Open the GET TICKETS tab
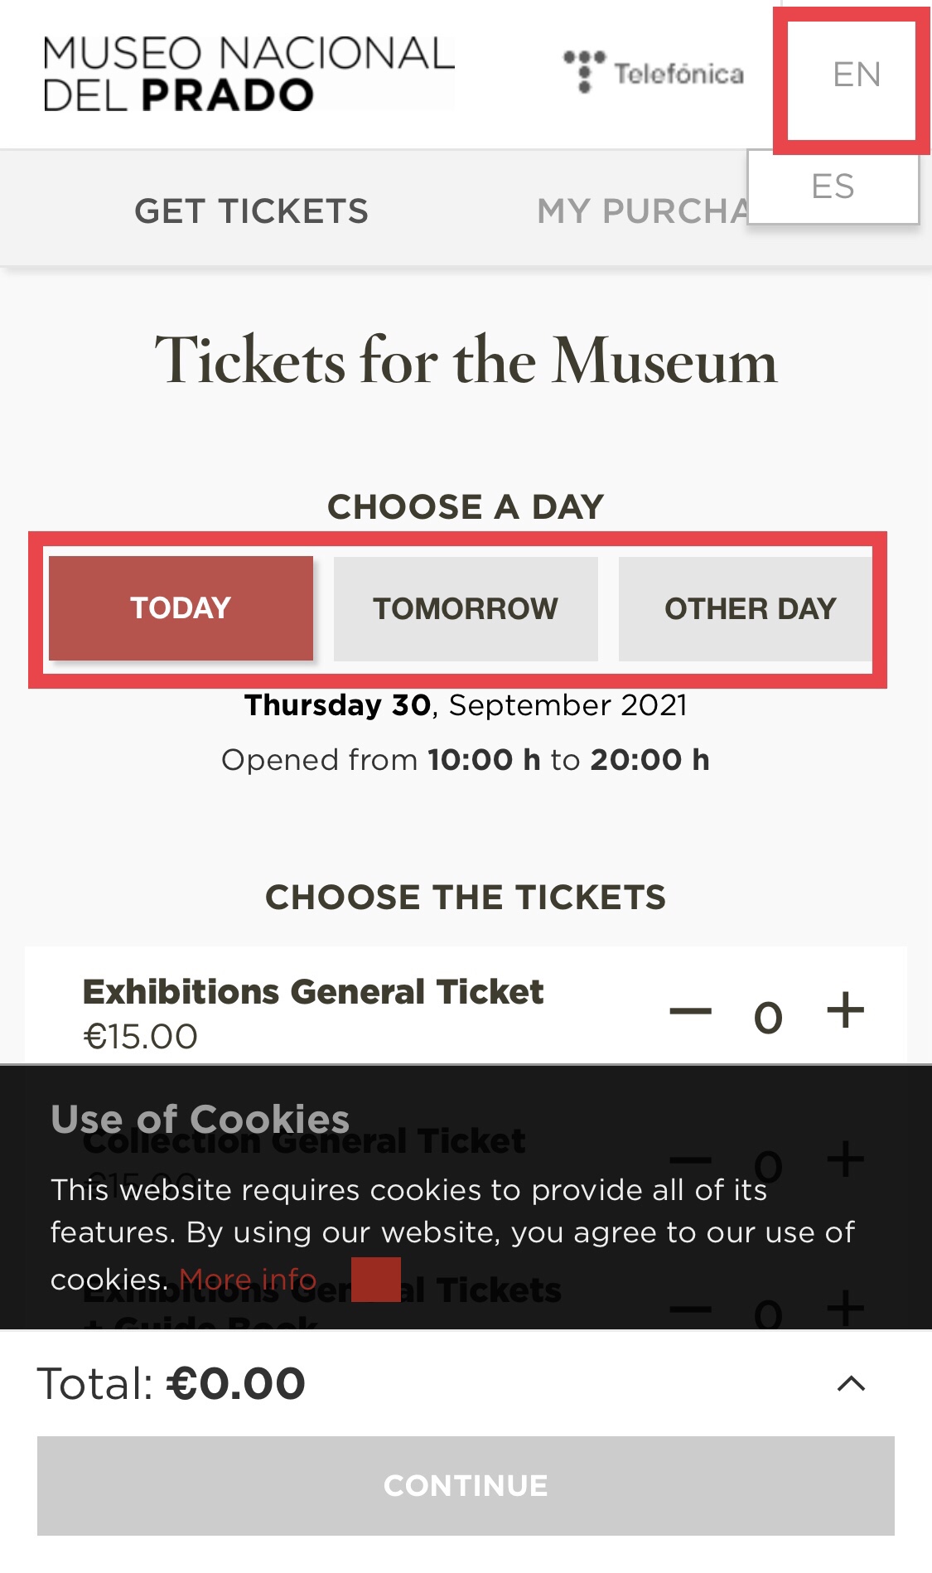This screenshot has height=1573, width=932. 251,211
